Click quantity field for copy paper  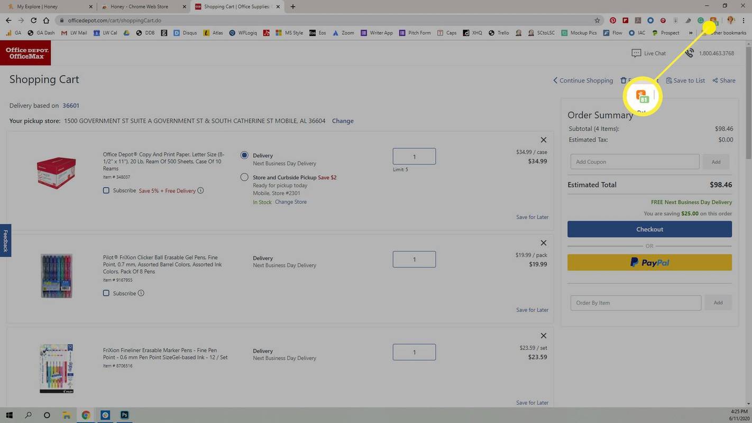pos(414,157)
